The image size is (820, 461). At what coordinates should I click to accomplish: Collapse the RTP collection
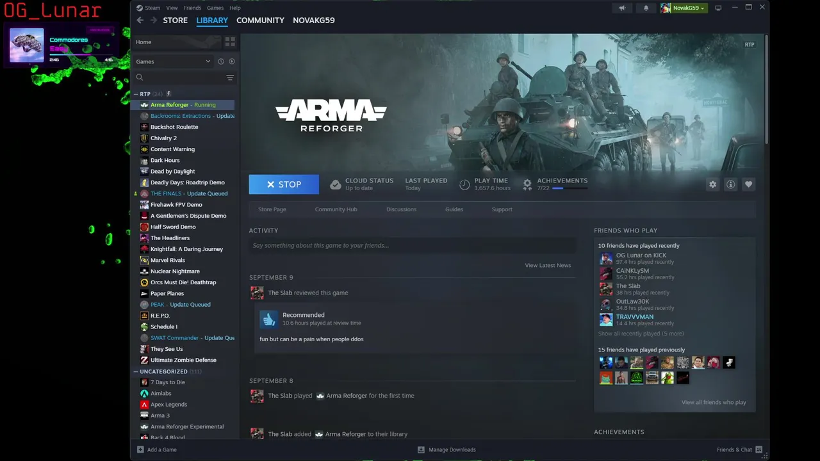coord(136,94)
